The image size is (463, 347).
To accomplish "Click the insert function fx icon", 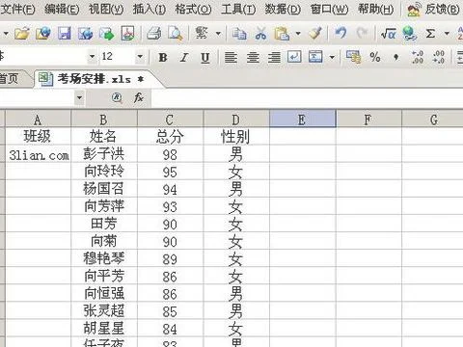I will [x=139, y=97].
